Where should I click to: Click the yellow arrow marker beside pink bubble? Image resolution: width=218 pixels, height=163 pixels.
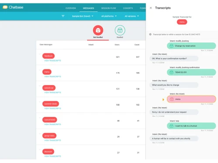coord(163,100)
